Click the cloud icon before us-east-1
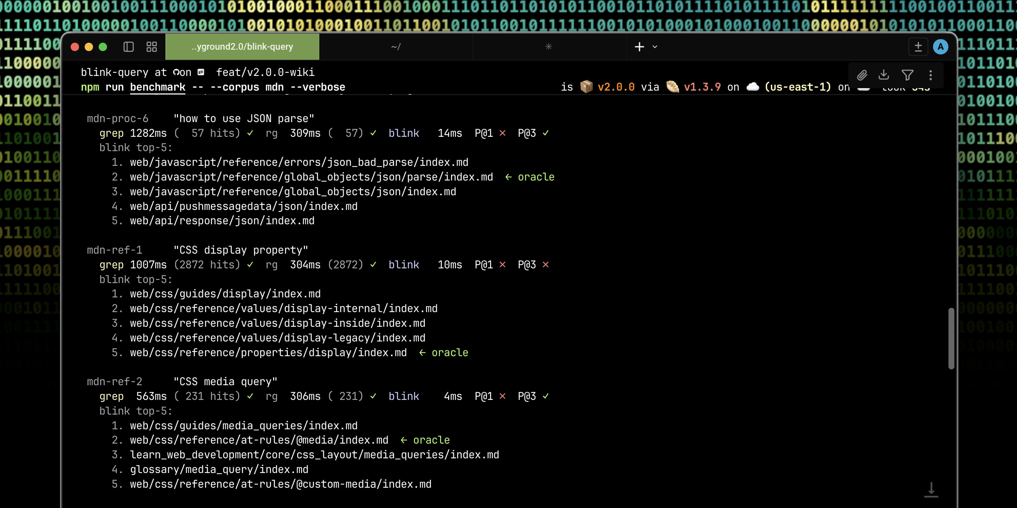The image size is (1017, 508). 753,86
